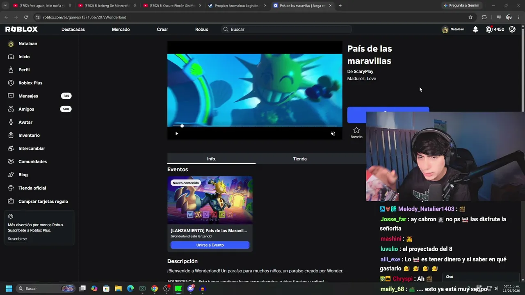Click the Chat label in the stream overlay
Image resolution: width=525 pixels, height=295 pixels.
[x=450, y=277]
